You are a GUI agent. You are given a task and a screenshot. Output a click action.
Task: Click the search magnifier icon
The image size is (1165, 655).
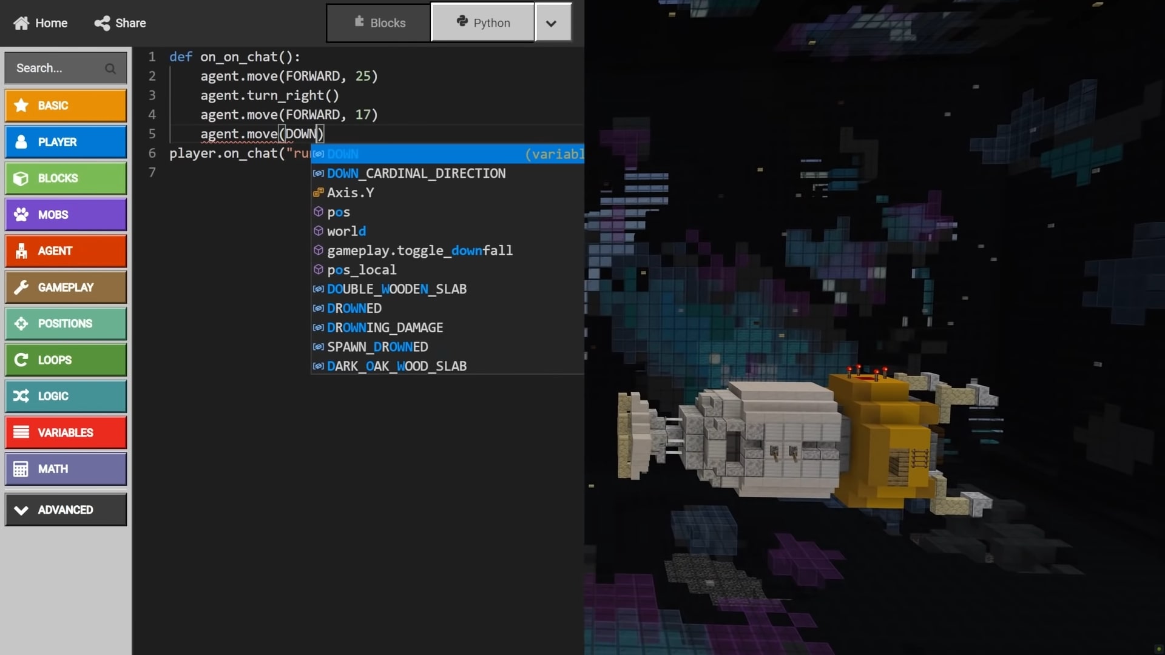tap(110, 69)
